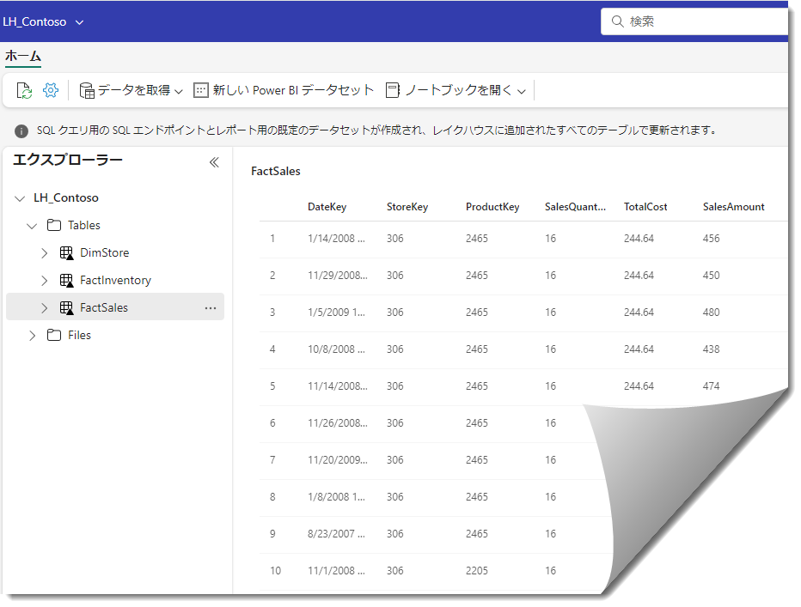Click DateKey cell 11/20/2009 in row 7

click(x=337, y=460)
